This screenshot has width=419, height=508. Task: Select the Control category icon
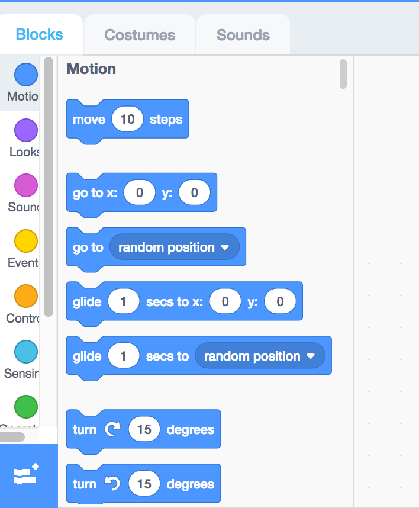point(25,295)
